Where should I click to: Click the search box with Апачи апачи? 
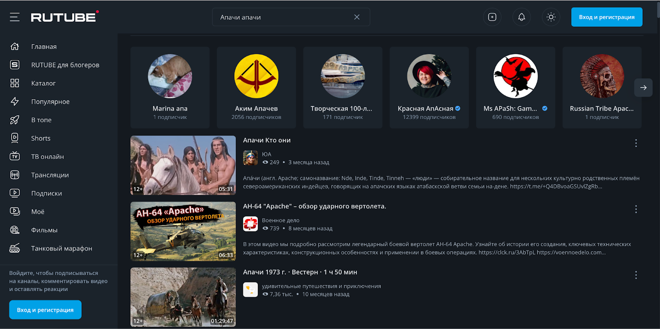(x=291, y=17)
